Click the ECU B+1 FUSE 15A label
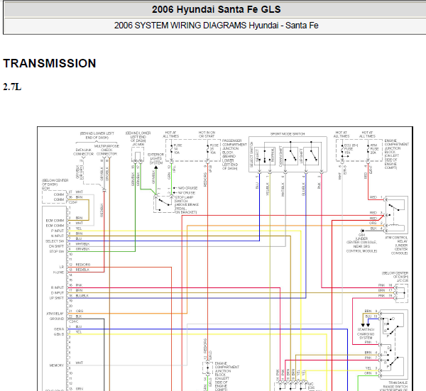 pos(351,149)
